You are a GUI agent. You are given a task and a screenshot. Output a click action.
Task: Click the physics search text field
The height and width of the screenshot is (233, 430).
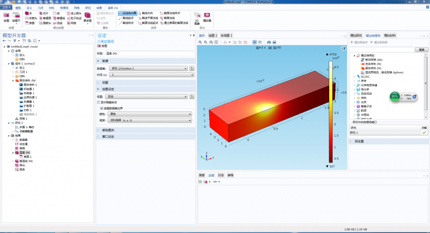(x=382, y=50)
